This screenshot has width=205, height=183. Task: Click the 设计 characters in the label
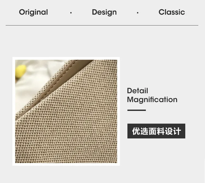pos(173,131)
